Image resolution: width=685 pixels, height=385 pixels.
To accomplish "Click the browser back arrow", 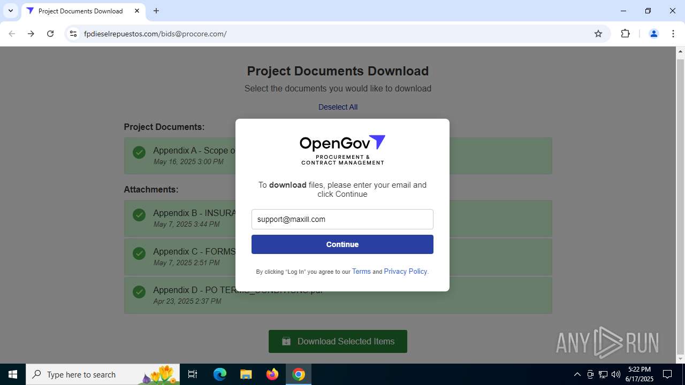I will point(12,34).
